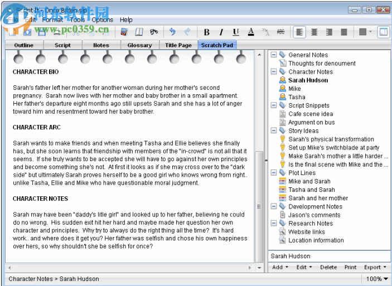This screenshot has height=286, width=392.
Task: Click the Website links research icon
Action: pyautogui.click(x=283, y=231)
